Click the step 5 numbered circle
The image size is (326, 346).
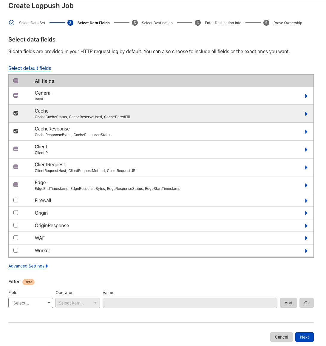(266, 22)
